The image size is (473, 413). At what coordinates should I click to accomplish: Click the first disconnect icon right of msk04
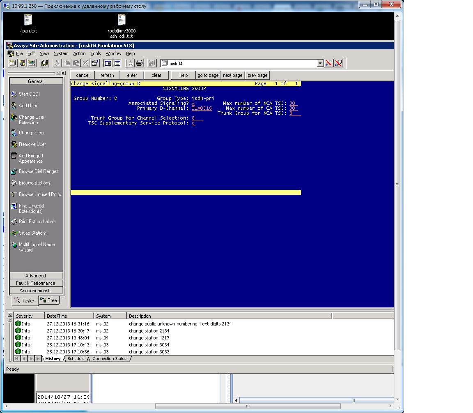(x=329, y=63)
